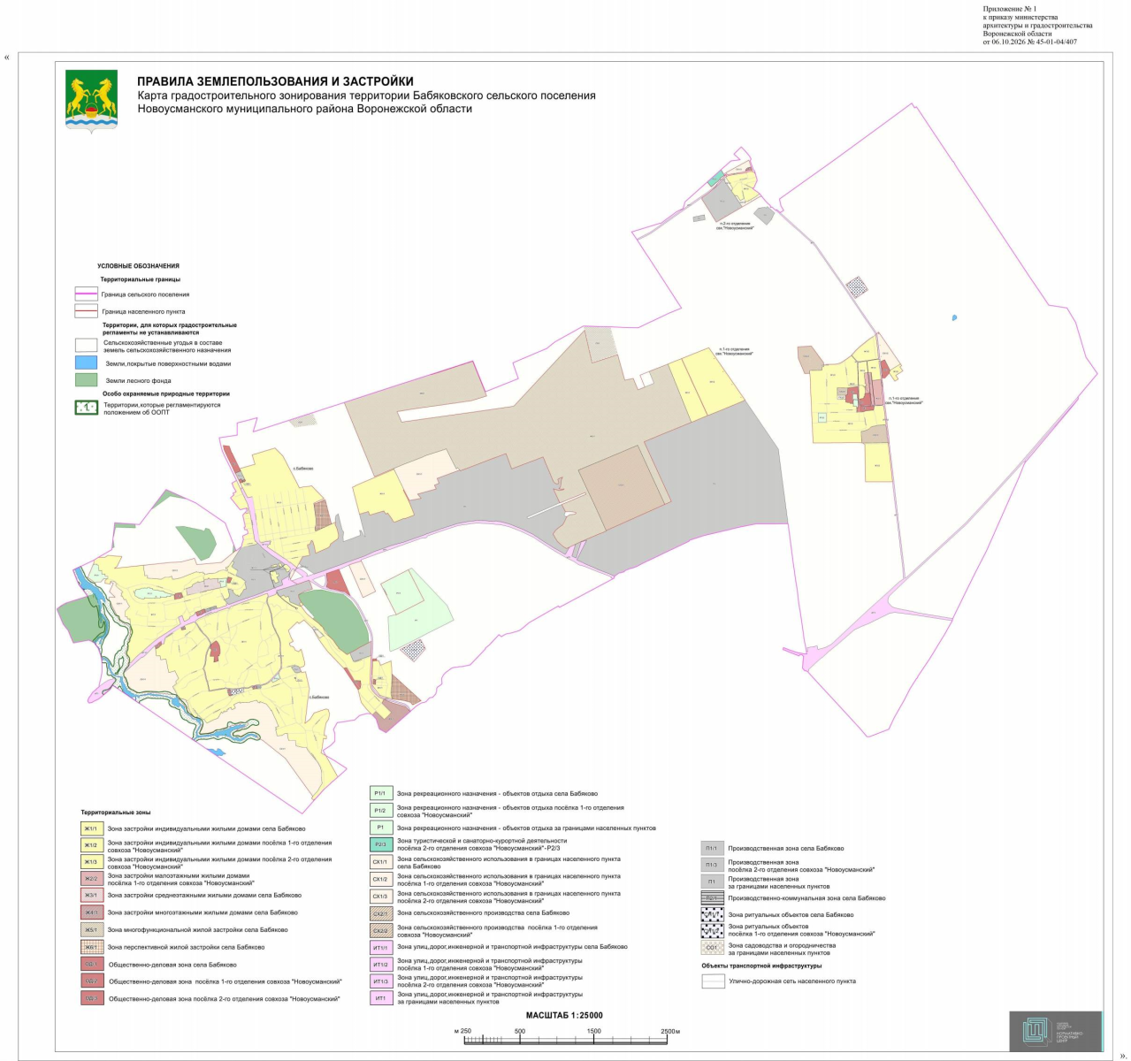Click the Р2/3 tourist zone legend swatch
Image resolution: width=1131 pixels, height=1061 pixels.
coord(380,844)
